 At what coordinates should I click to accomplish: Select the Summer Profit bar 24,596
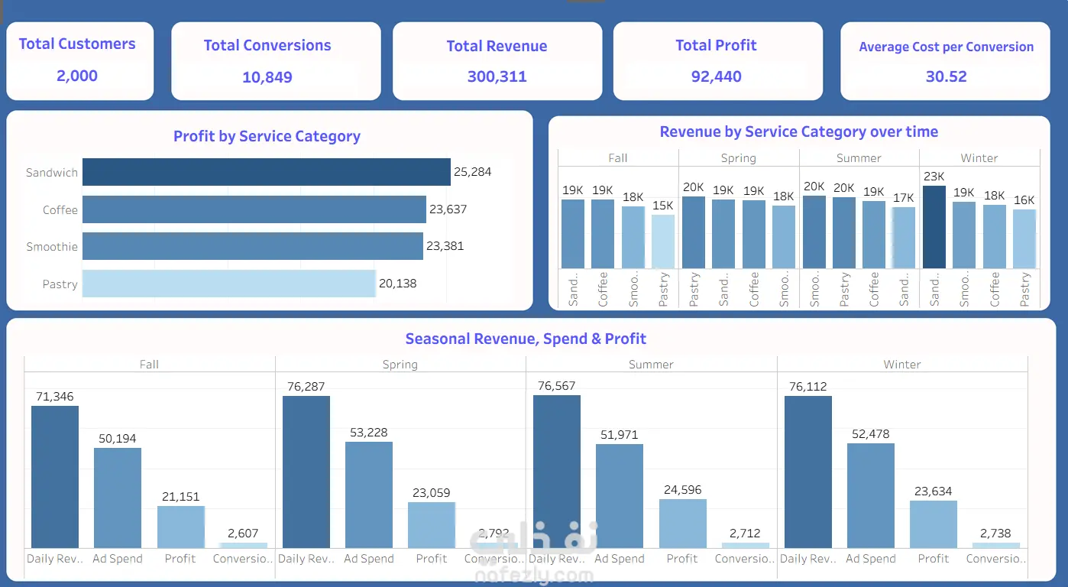(x=683, y=524)
